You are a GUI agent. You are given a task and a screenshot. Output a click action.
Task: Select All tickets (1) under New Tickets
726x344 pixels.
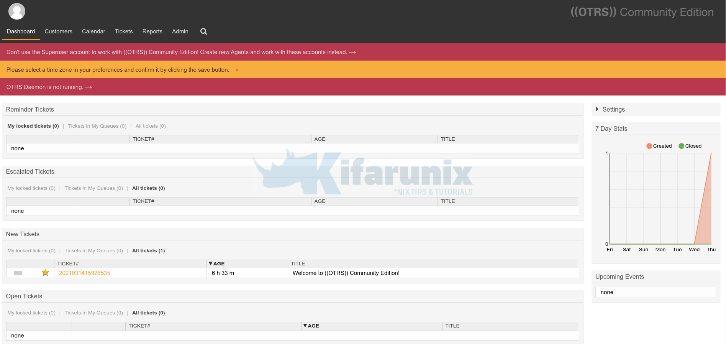coord(149,251)
